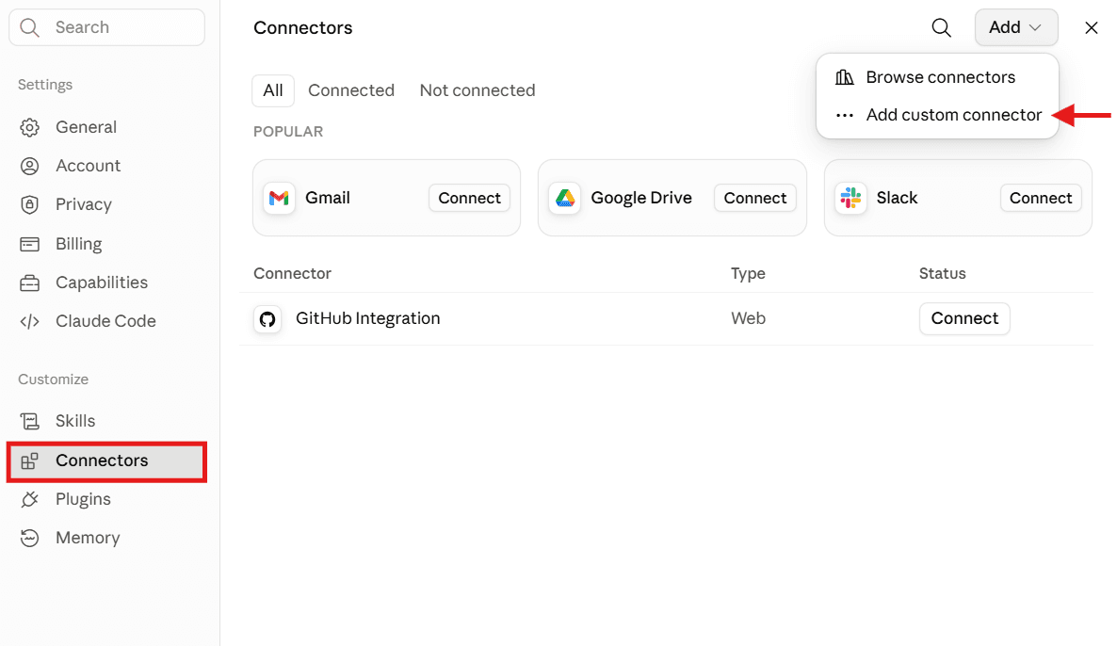Show the Not connected tab
The image size is (1117, 646).
[478, 90]
